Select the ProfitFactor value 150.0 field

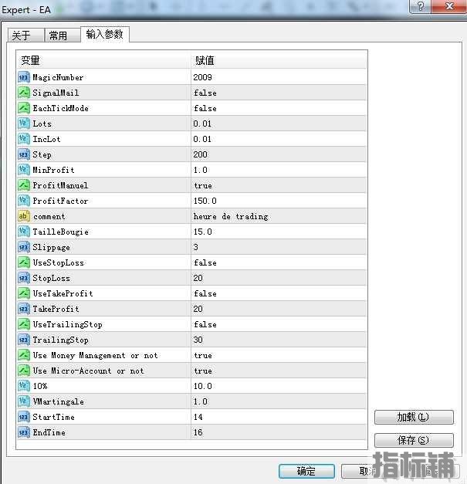(278, 201)
